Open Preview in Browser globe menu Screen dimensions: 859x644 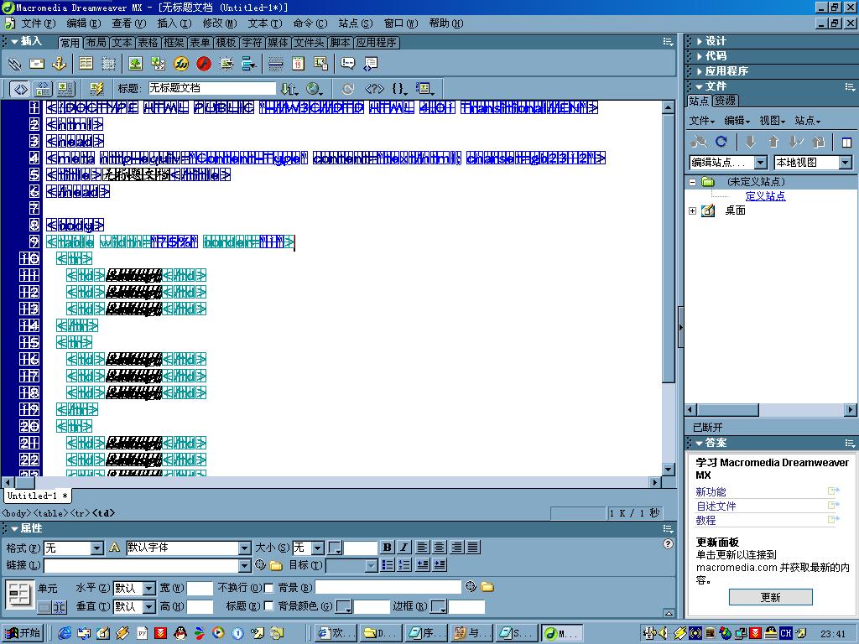(315, 89)
